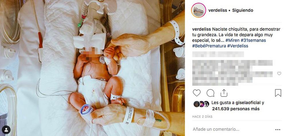Image resolution: width=287 pixels, height=136 pixels.
Task: Open verdeliss username in header
Action: [x=218, y=10]
